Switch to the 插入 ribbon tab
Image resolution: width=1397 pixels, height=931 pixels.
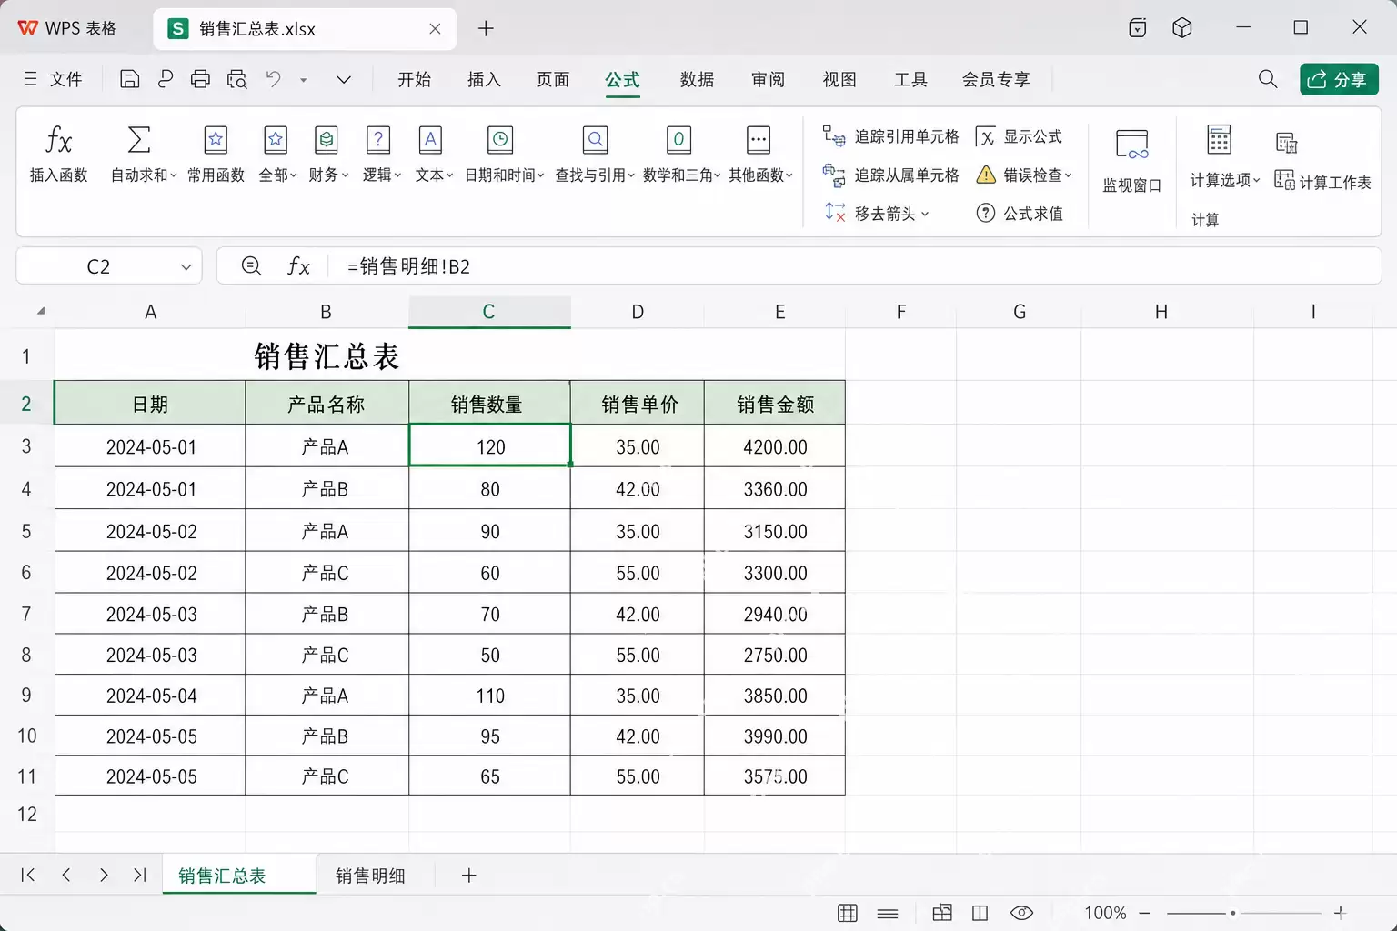point(484,79)
